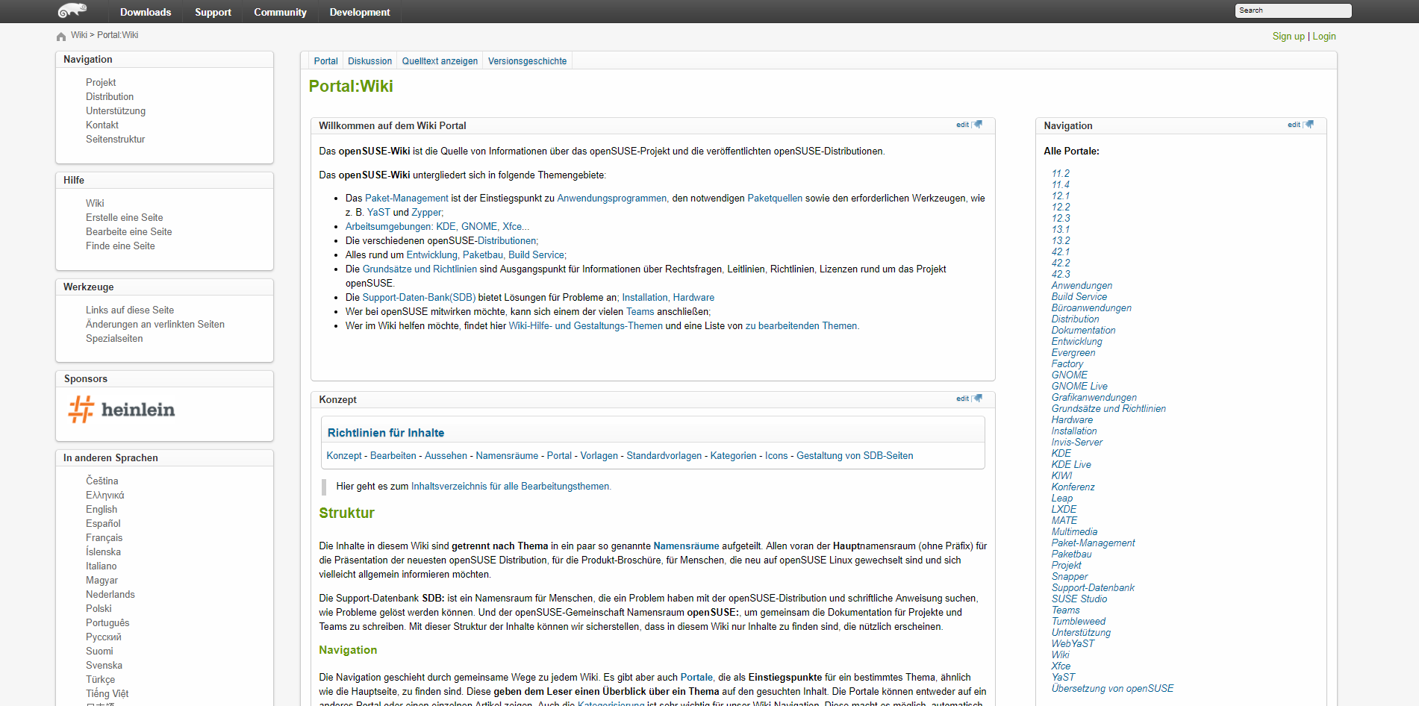Open WebYaST portal link
This screenshot has height=706, width=1419.
[1073, 644]
